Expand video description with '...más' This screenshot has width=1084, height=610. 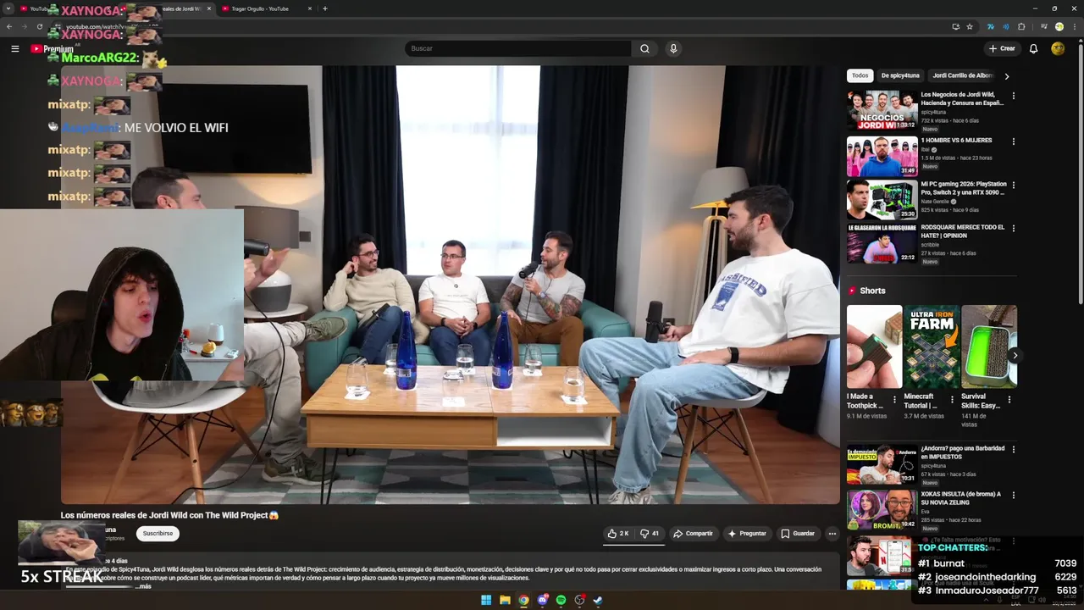143,586
